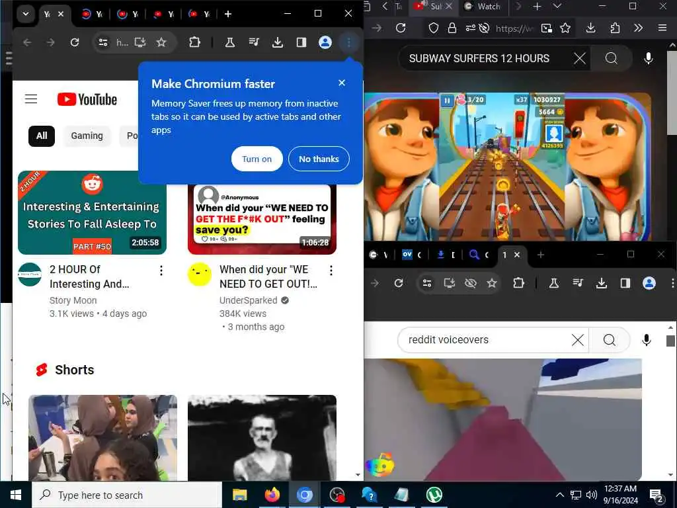Select the All filter chip
Image resolution: width=677 pixels, height=508 pixels.
click(42, 136)
